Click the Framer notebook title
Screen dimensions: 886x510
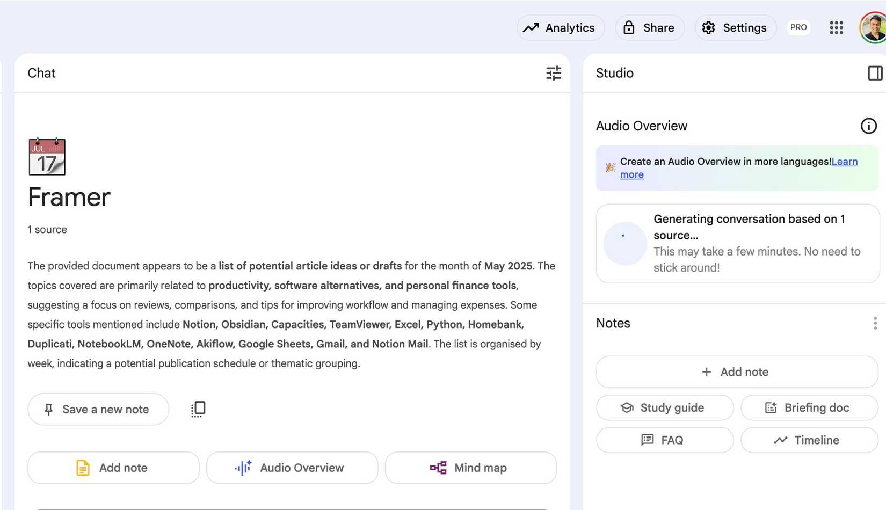(69, 197)
